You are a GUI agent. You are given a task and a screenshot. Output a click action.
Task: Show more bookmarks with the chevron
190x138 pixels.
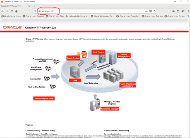188,16
